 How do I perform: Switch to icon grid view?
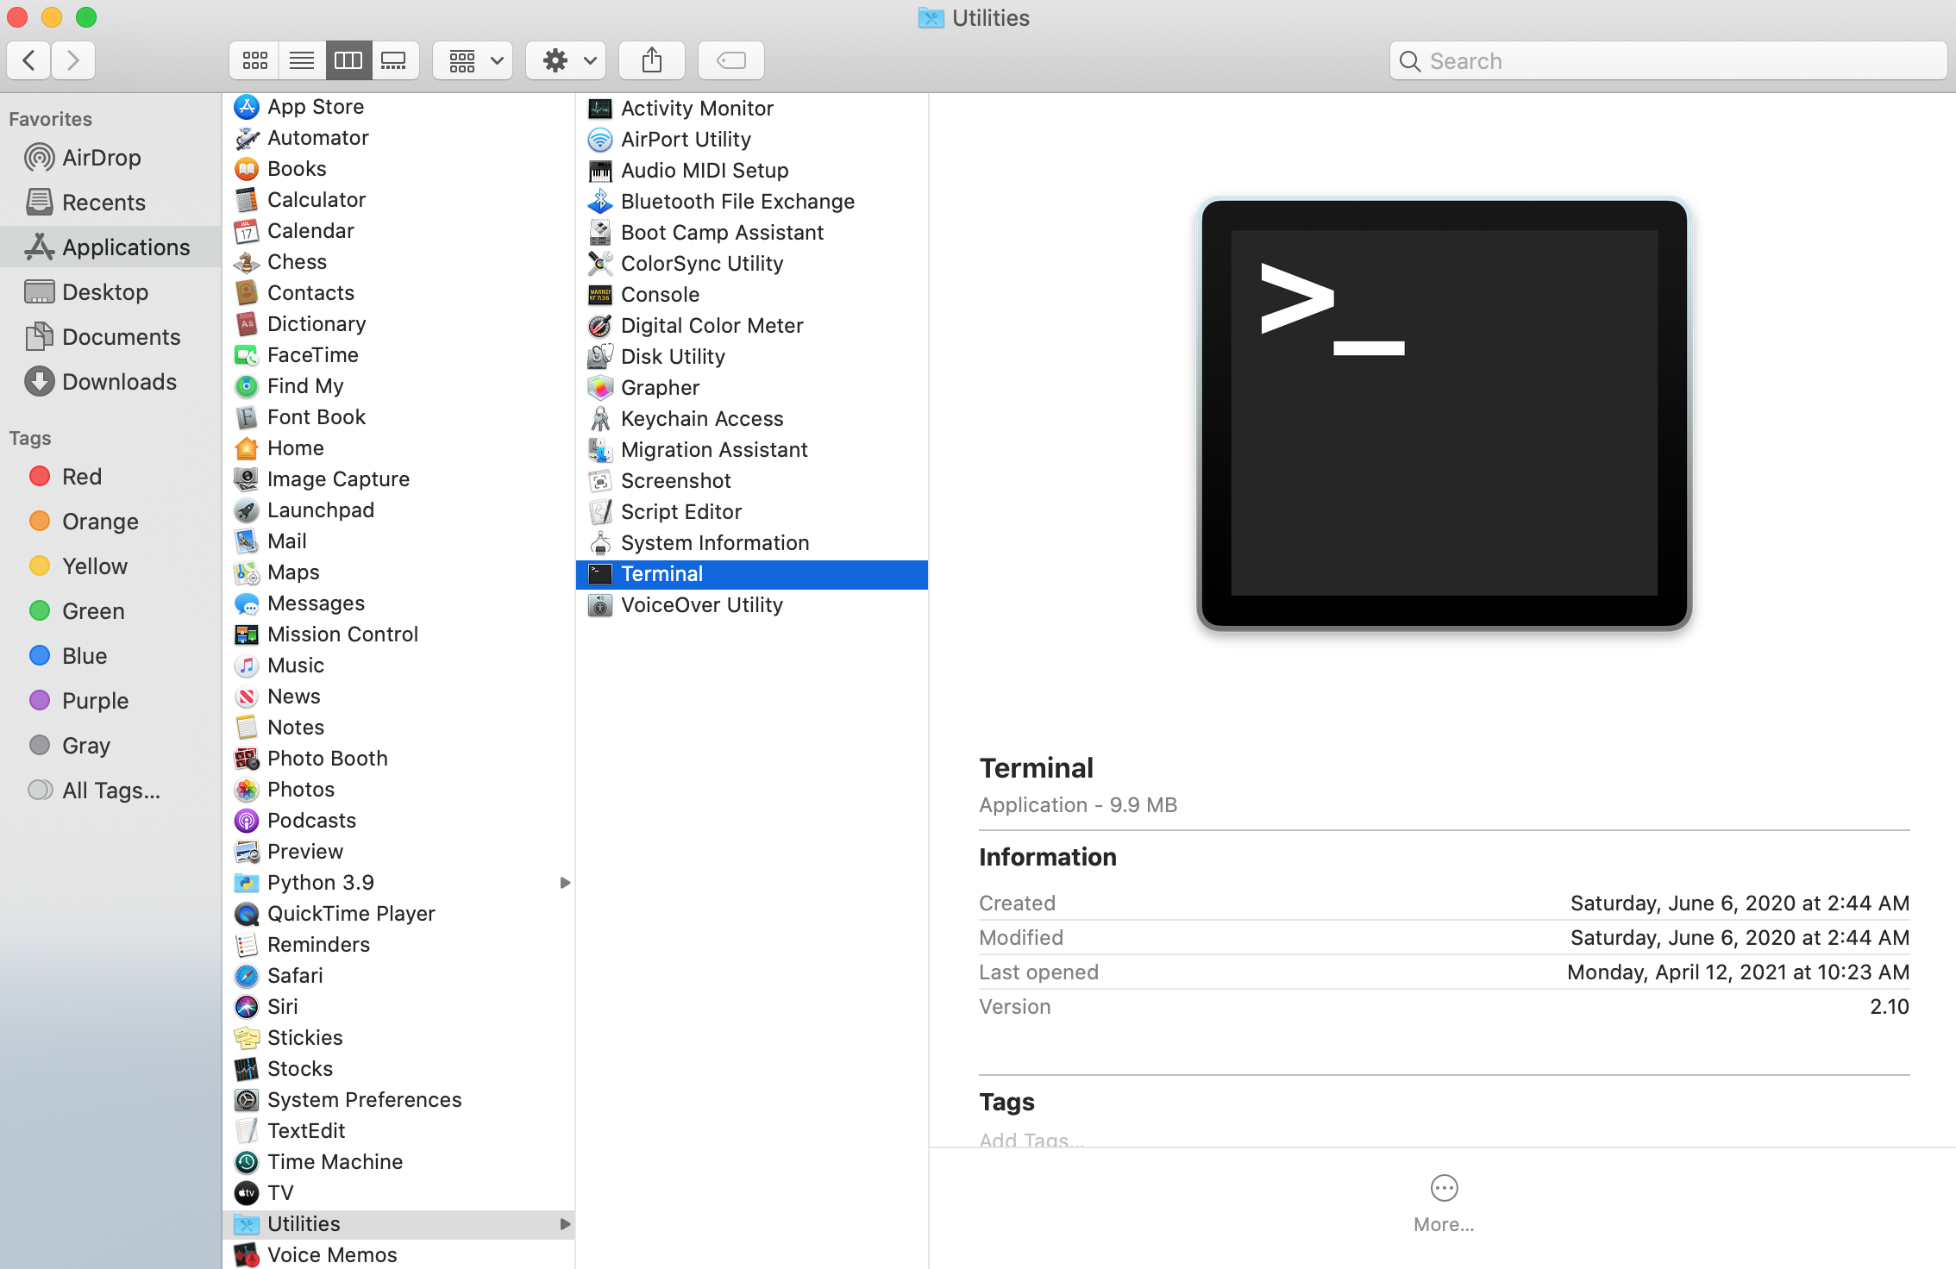[x=254, y=59]
